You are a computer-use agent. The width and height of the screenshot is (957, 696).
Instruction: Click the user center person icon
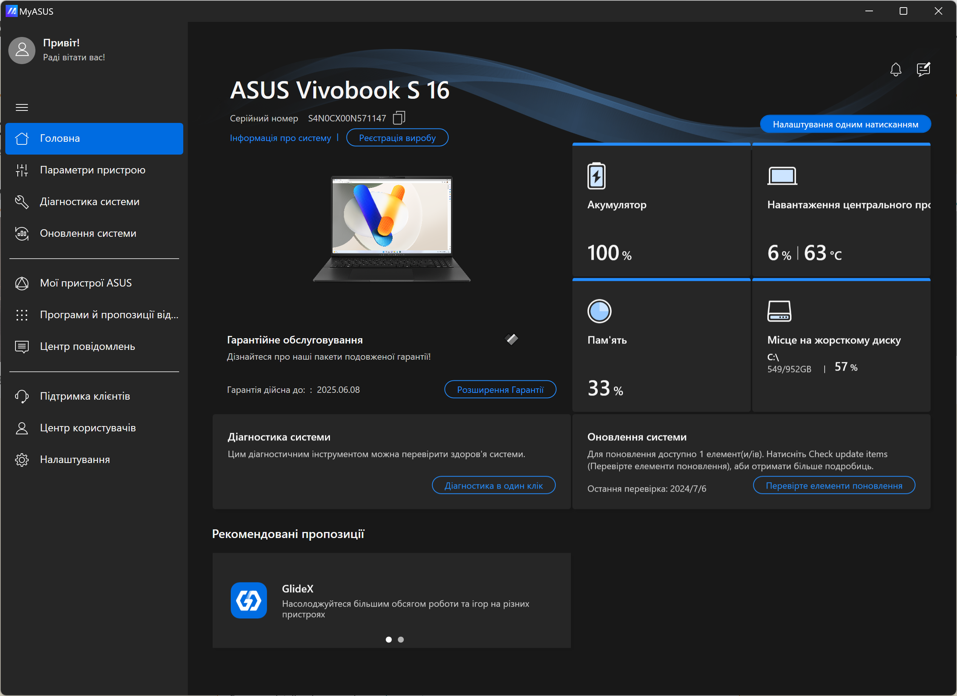pos(22,428)
